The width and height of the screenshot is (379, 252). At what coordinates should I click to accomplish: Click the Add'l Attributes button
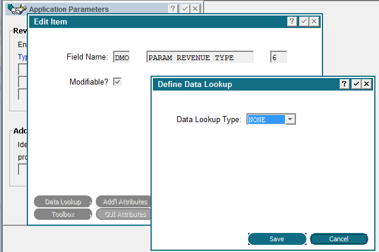(x=124, y=201)
